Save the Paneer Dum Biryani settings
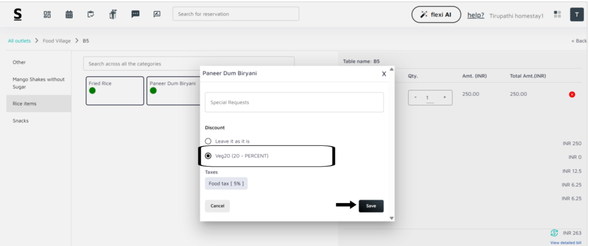 (371, 206)
